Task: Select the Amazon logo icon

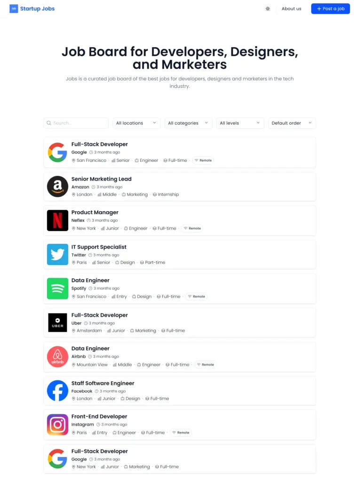Action: click(57, 186)
